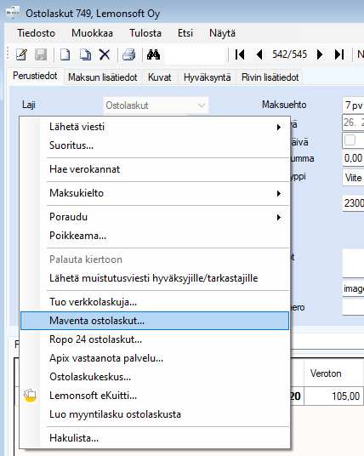Copy the current invoice with duplicate icon
This screenshot has height=456, width=364.
[85, 54]
